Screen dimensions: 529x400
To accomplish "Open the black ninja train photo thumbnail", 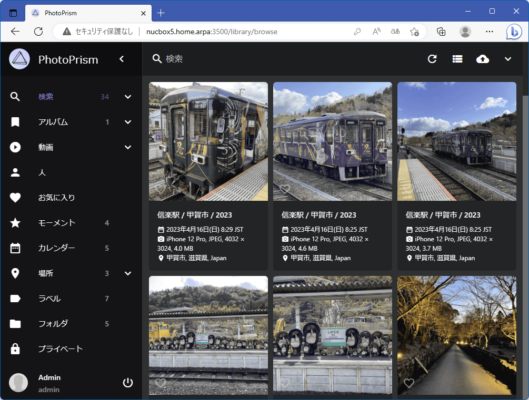I will click(x=208, y=141).
